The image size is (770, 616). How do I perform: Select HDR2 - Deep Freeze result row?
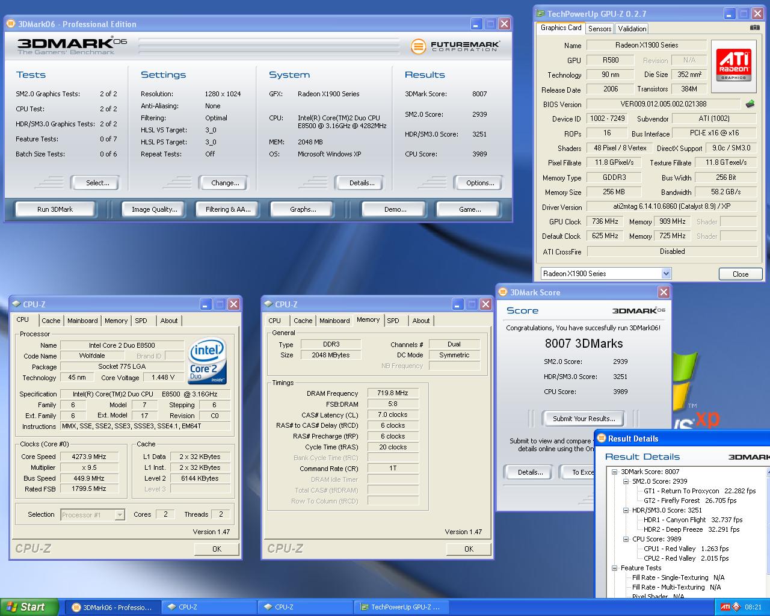[x=691, y=529]
